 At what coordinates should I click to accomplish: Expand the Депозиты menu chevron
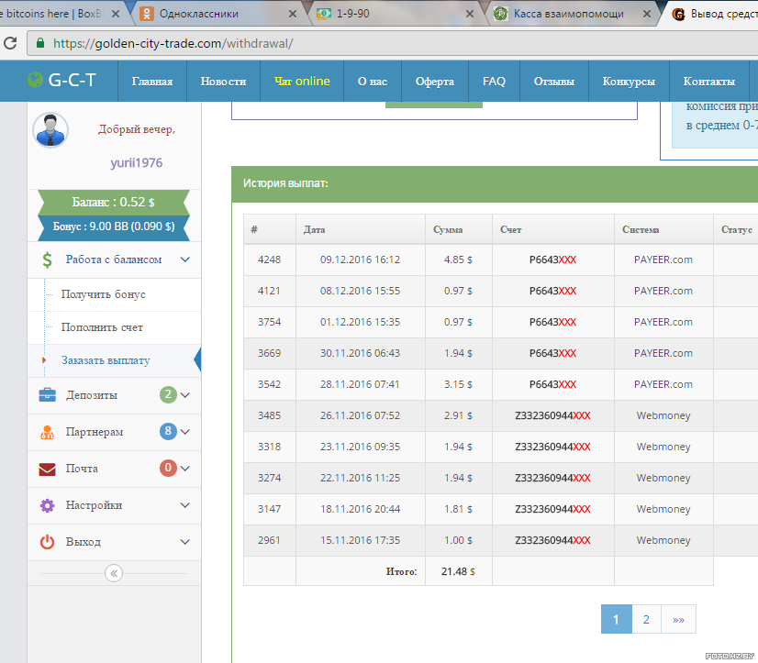point(185,395)
